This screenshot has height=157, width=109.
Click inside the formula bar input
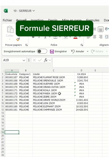(81, 62)
